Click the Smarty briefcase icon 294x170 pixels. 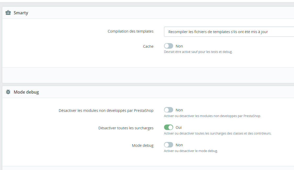pos(8,13)
